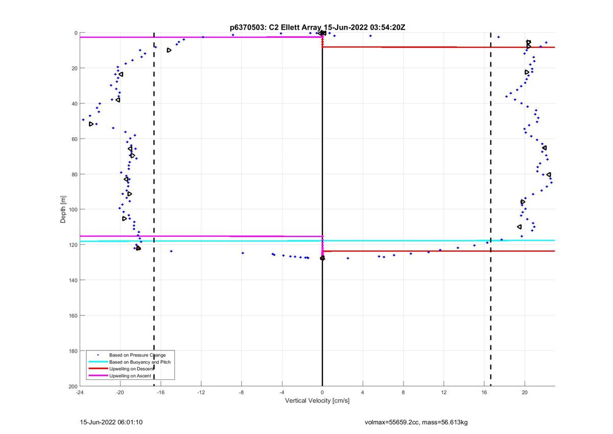The height and width of the screenshot is (434, 613).
Task: Select the "Vertical Velocity [cm/s]" x-axis label
Action: click(x=317, y=401)
